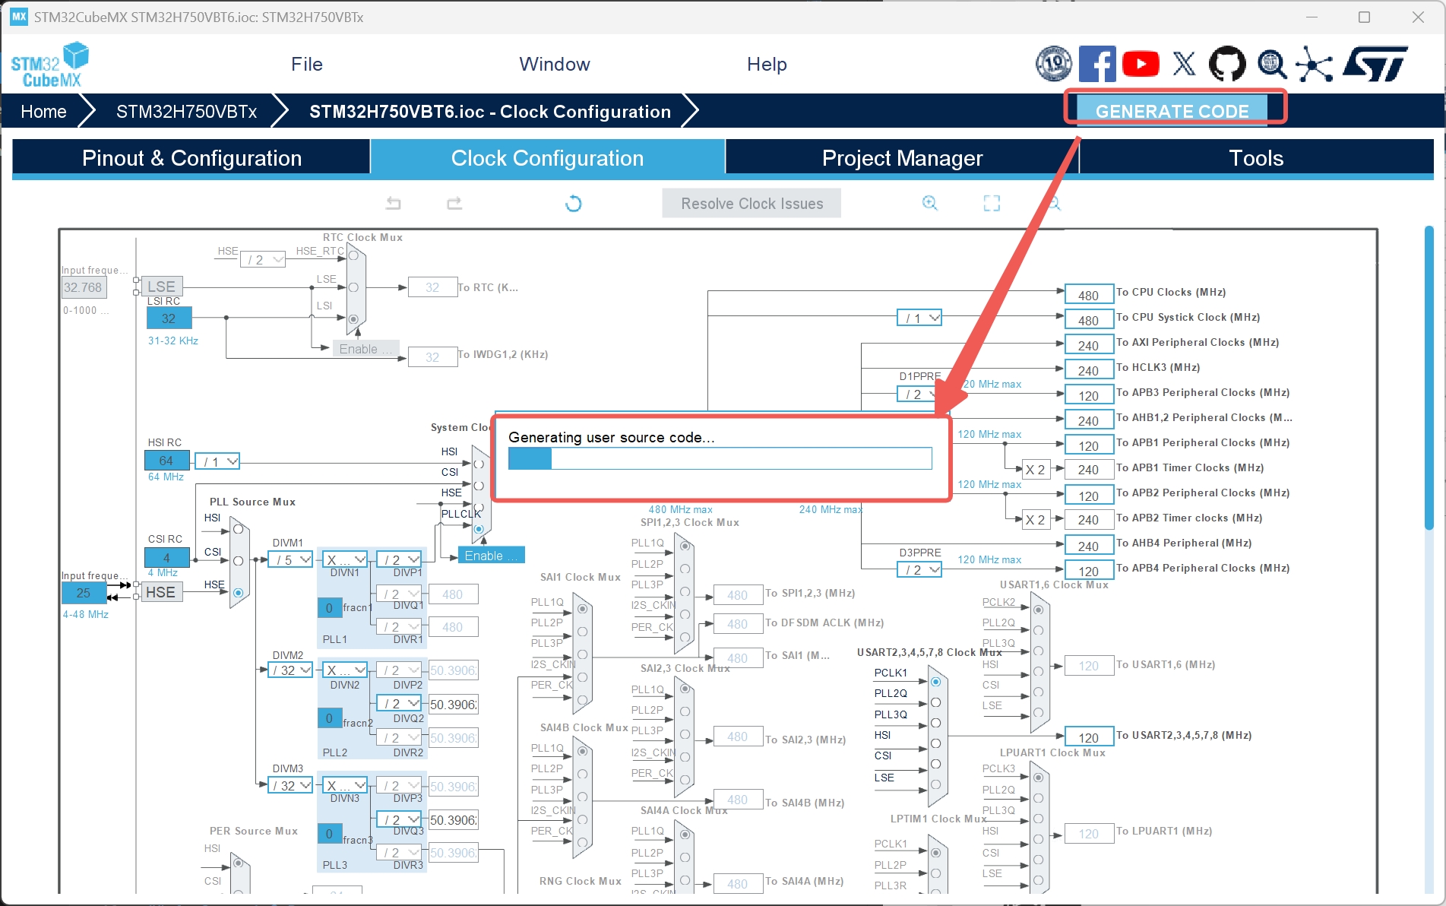1446x906 pixels.
Task: Go to STM32H750VBTx breadcrumb
Action: point(186,112)
